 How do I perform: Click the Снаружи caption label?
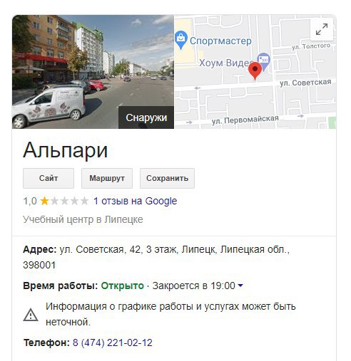(146, 117)
